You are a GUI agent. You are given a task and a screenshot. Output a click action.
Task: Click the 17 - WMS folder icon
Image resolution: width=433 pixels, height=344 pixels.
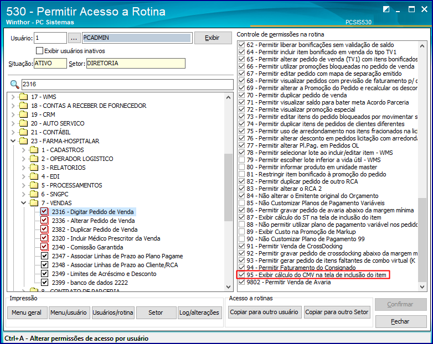(24, 97)
